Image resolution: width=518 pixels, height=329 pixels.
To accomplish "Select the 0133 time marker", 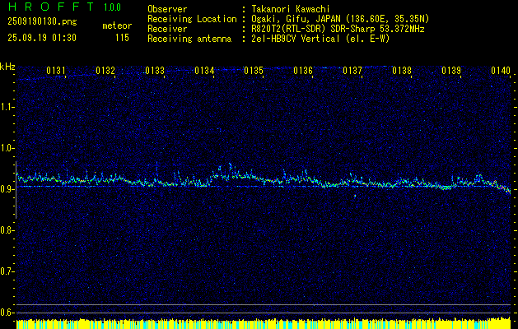I will (155, 72).
